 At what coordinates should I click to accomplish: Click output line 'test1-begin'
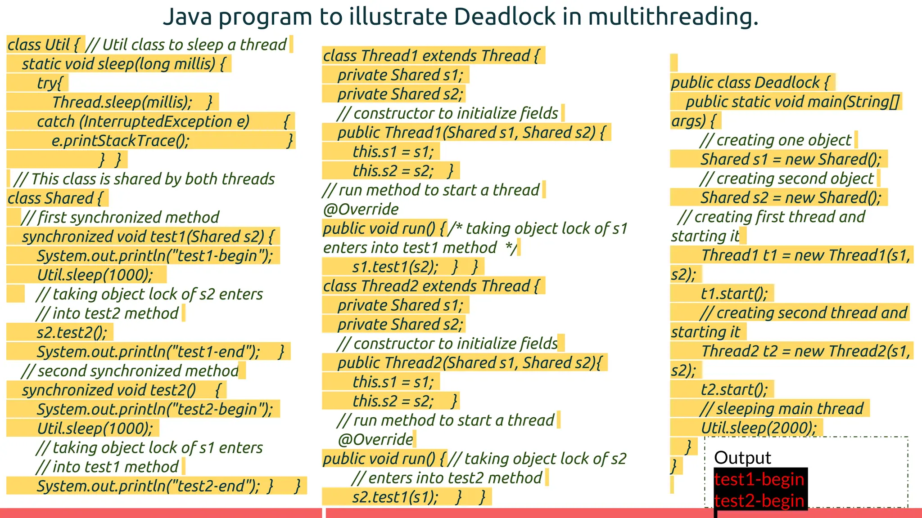click(x=759, y=479)
